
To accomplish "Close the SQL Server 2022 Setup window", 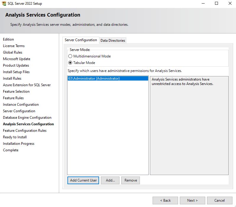I will [x=230, y=3].
